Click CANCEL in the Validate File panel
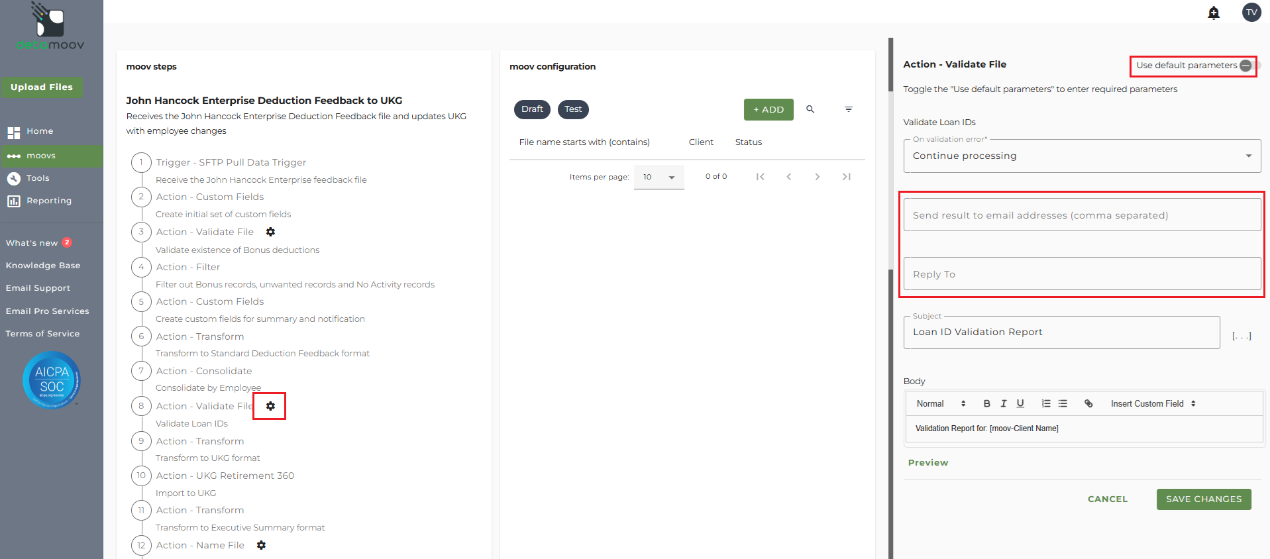This screenshot has height=559, width=1270. point(1108,499)
